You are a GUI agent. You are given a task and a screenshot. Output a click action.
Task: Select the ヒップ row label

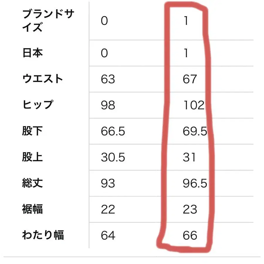[38, 105]
